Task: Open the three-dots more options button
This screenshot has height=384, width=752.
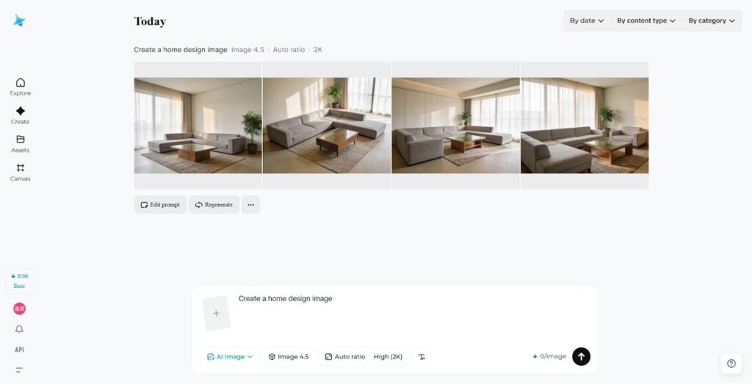Action: 251,205
